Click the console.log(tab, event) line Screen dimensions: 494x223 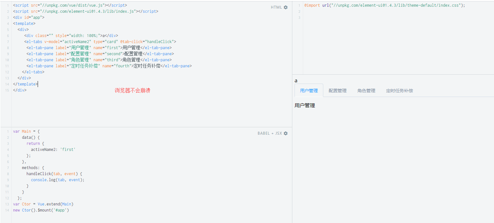58,180
